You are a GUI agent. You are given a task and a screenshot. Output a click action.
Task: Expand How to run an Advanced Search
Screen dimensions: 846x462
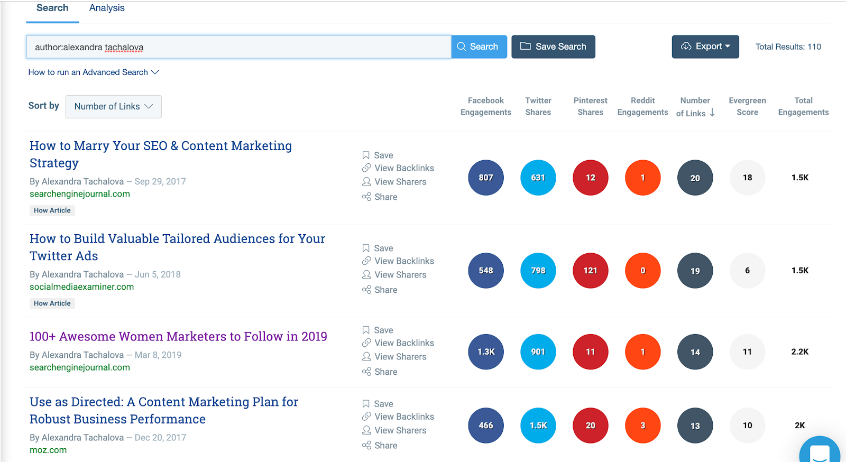tap(93, 72)
